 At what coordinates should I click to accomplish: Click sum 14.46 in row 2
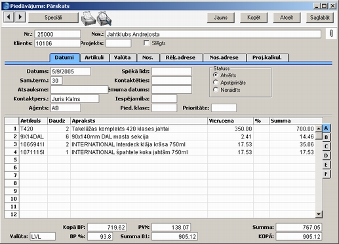(x=307, y=137)
